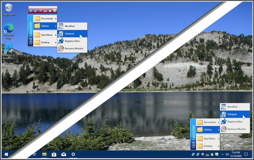The height and width of the screenshot is (160, 254).
Task: Choose Registry Editor in the menu above the system tray
Action: coord(234,122)
